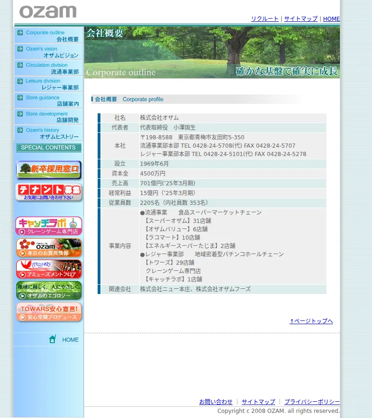
Task: Click arrow icon beside Ozam's vision
Action: 20,49
